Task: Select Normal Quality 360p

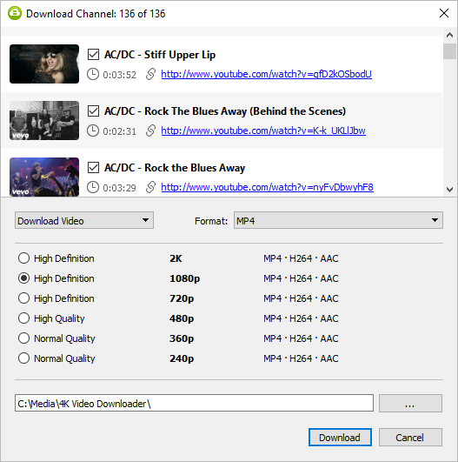Action: click(x=23, y=338)
